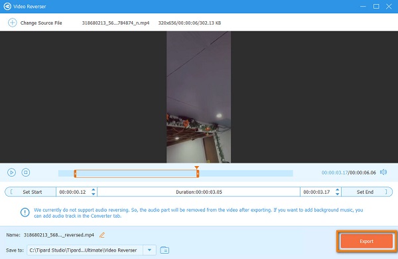Click the start time field 00:00:00.12
398x259 pixels.
click(x=73, y=192)
